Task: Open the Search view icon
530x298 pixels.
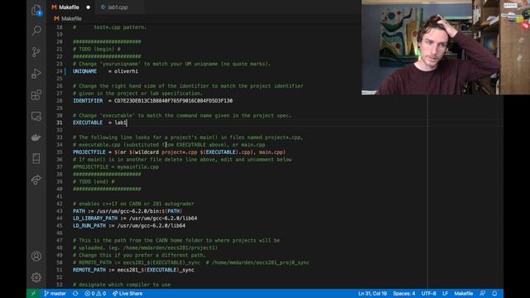Action: point(36,31)
